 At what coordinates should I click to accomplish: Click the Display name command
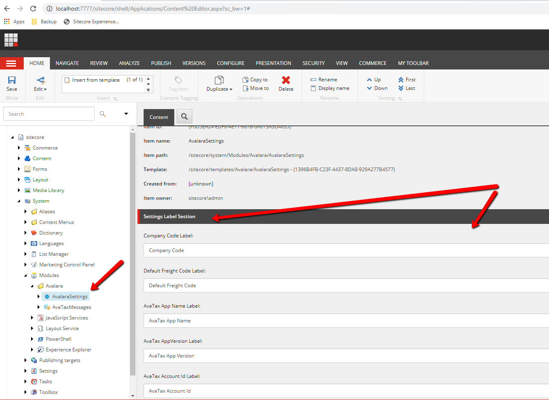[x=330, y=88]
